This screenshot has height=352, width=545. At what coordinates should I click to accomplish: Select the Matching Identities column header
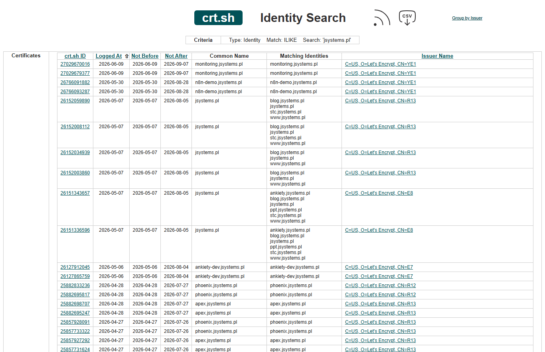point(304,56)
